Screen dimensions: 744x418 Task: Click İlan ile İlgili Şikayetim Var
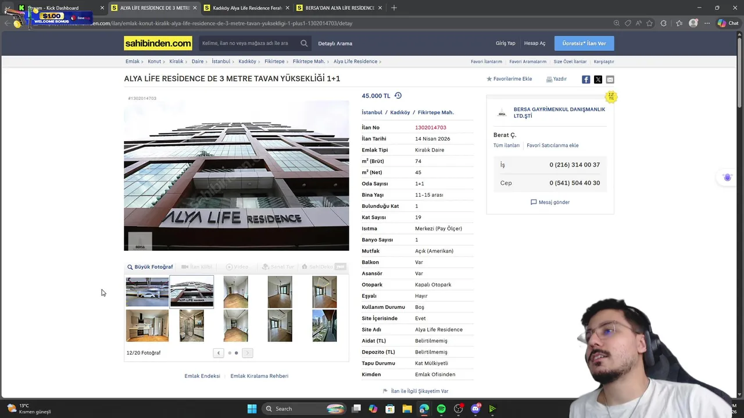pyautogui.click(x=416, y=391)
